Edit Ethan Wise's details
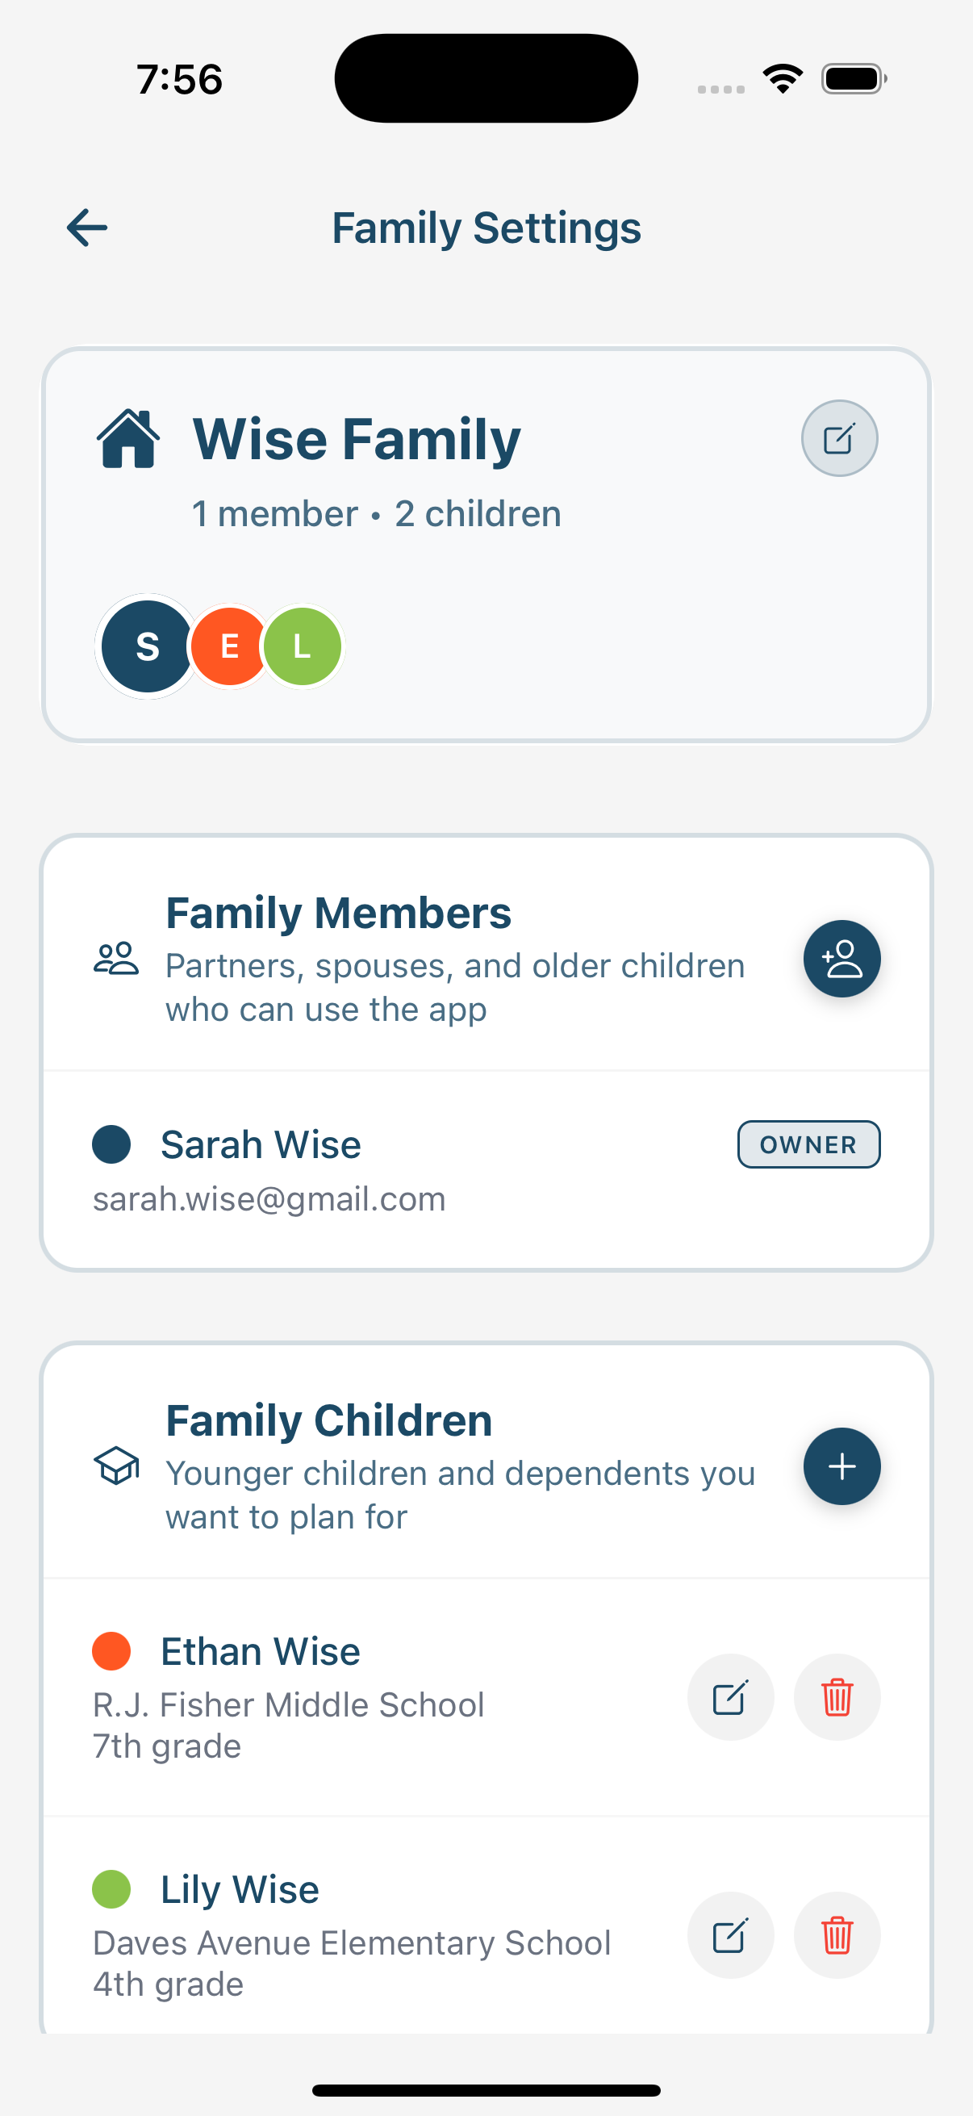The image size is (973, 2116). point(730,1697)
